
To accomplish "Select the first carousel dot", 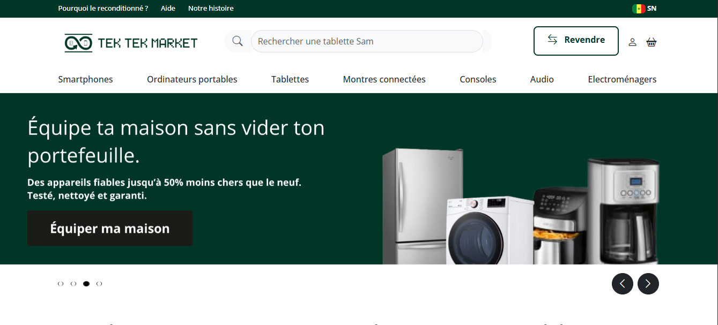I will pos(61,284).
